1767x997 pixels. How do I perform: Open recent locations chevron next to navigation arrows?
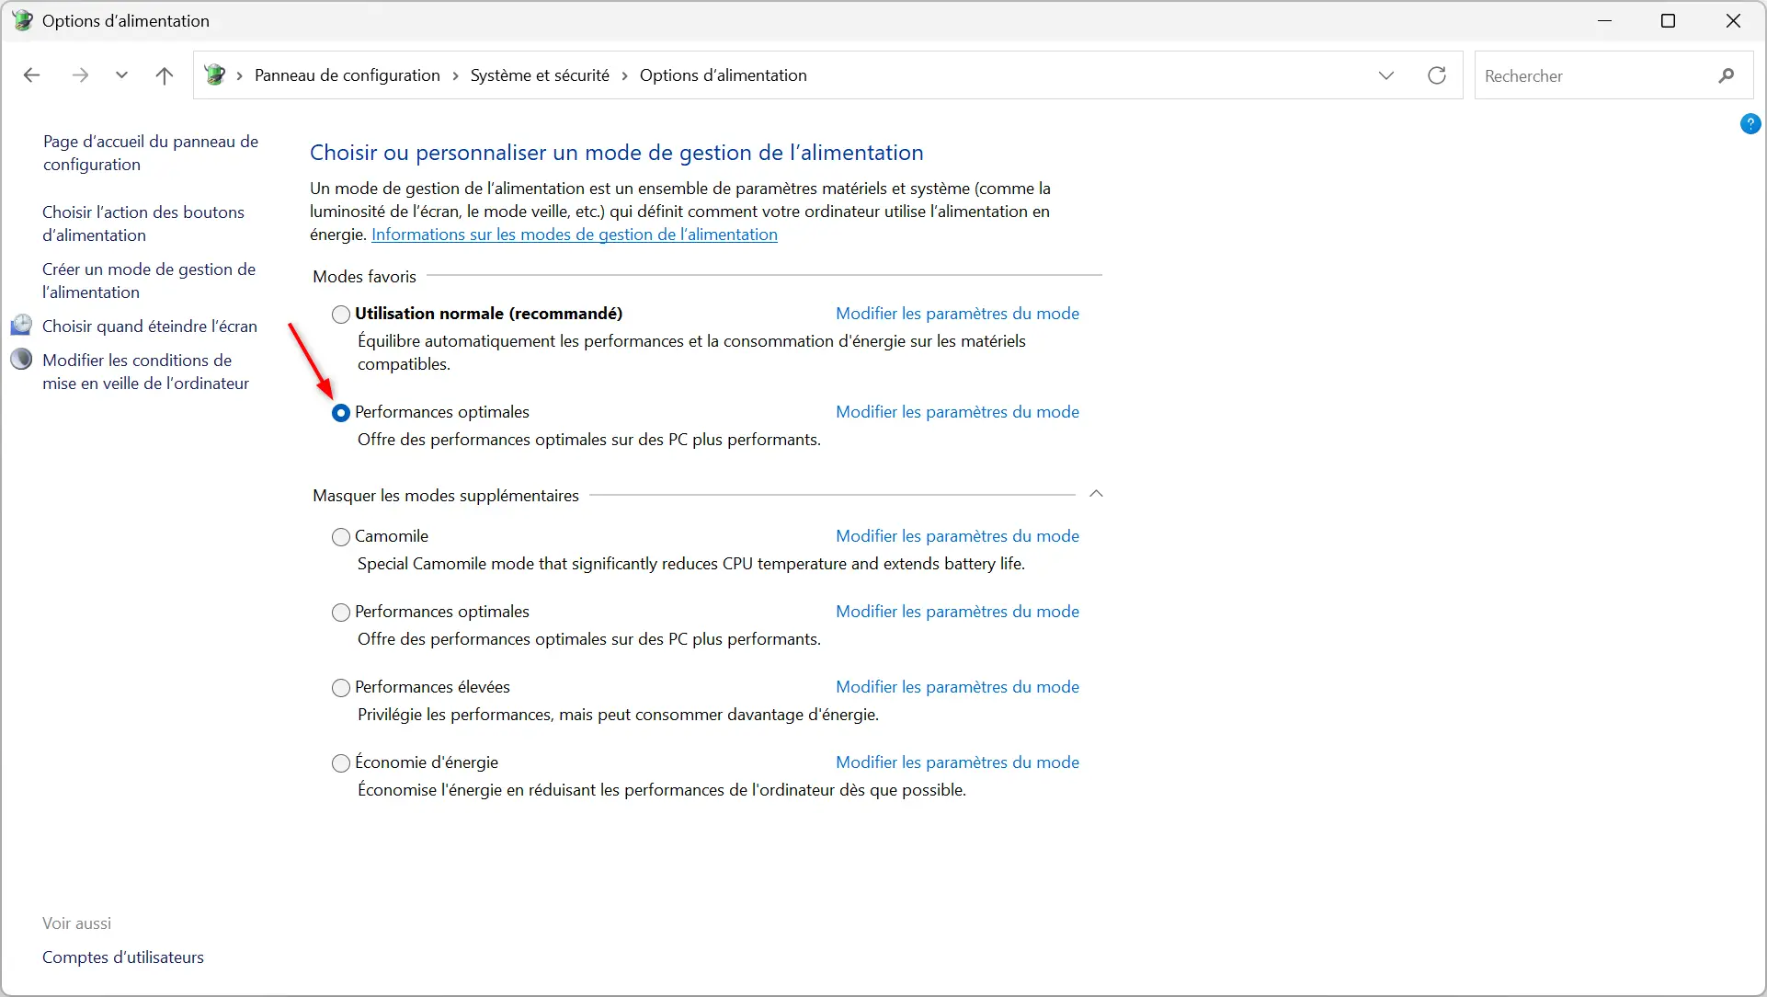(121, 75)
